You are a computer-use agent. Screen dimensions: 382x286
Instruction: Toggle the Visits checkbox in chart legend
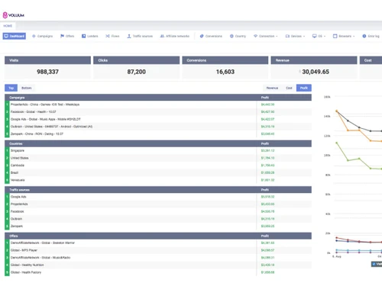[x=374, y=264]
